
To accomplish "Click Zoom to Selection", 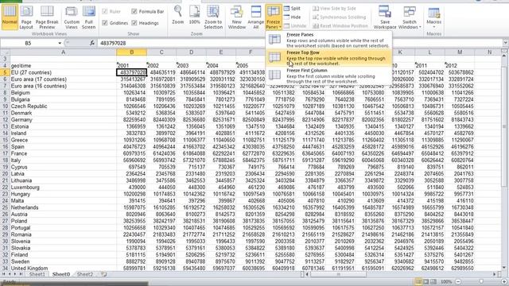I will [213, 17].
